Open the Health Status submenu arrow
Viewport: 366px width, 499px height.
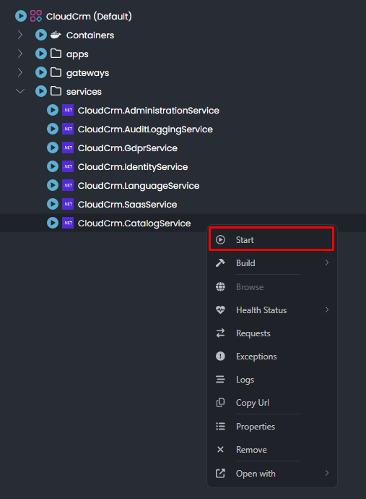[327, 310]
